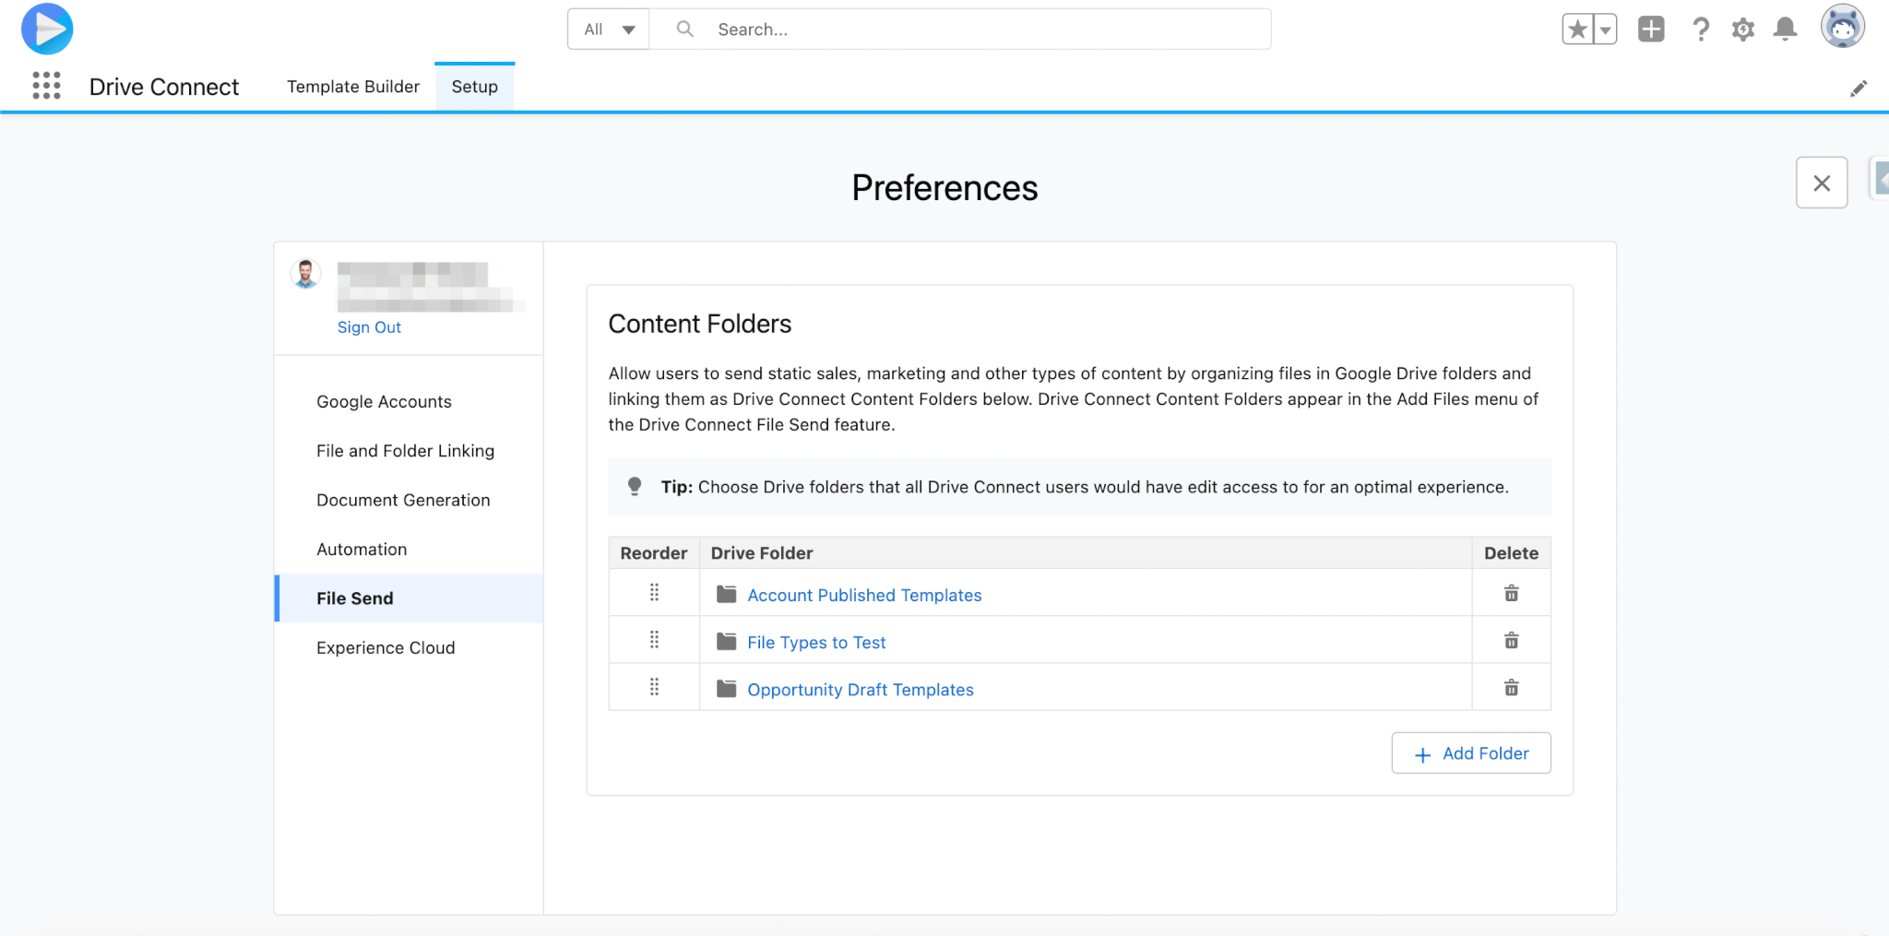Open the App Launcher dots grid
1889x936 pixels.
[x=46, y=86]
